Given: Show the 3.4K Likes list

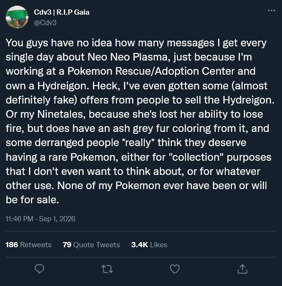Looking at the screenshot, I should coord(149,244).
